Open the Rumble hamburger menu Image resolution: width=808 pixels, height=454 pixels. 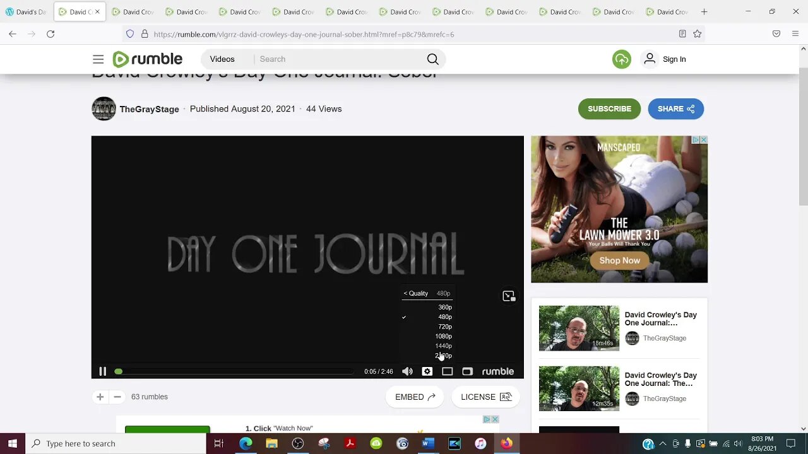[x=98, y=59]
